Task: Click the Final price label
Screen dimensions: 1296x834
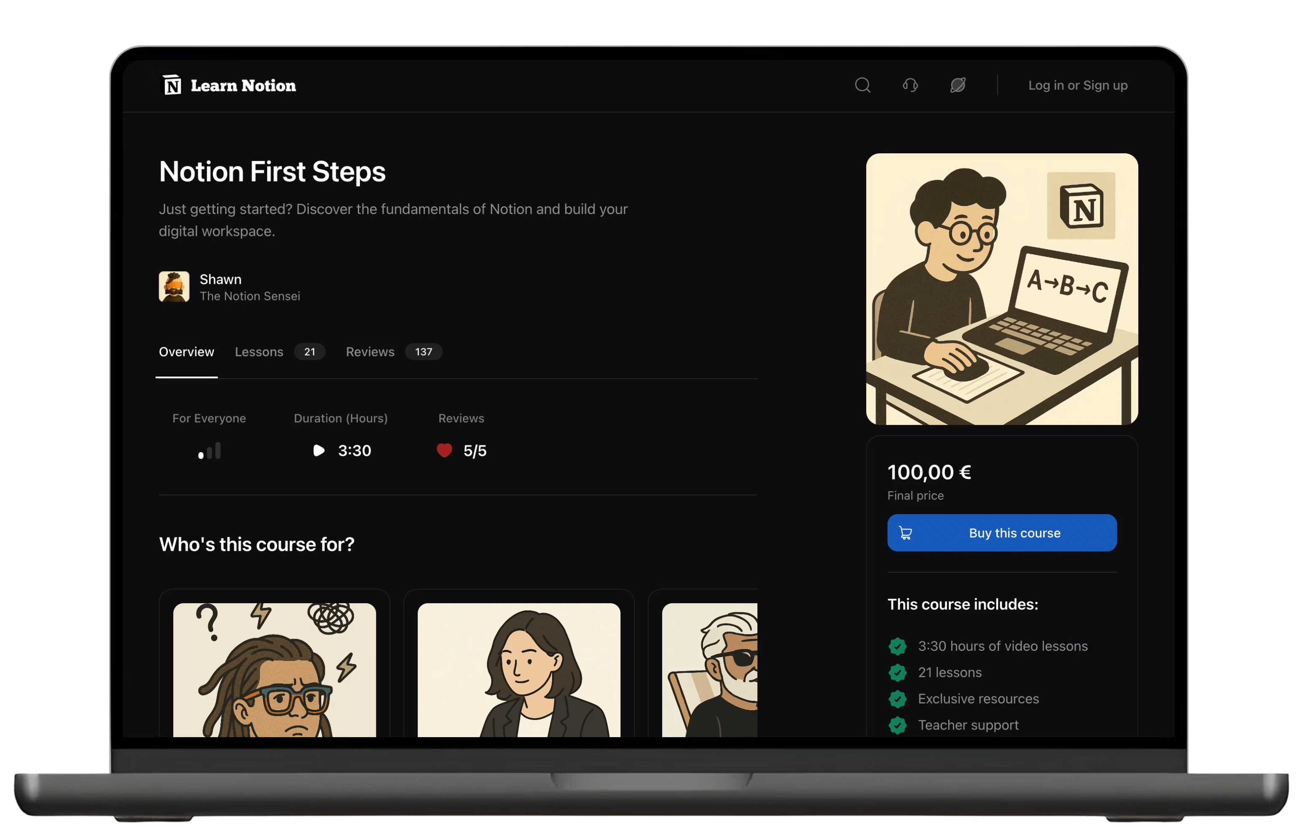Action: (x=915, y=495)
